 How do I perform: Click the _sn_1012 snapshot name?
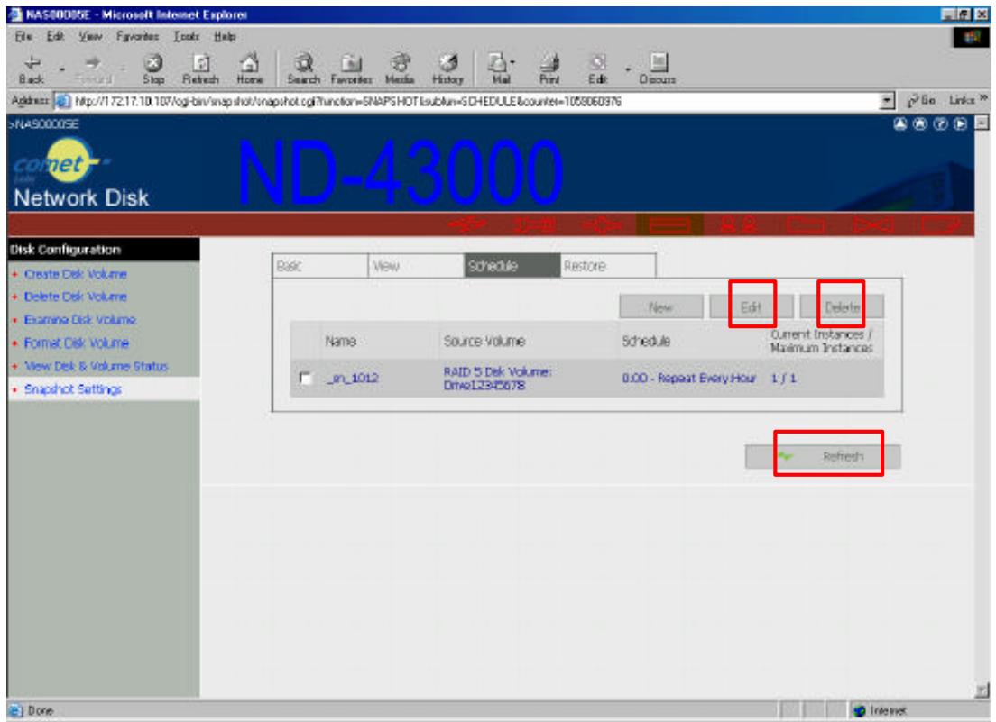353,379
